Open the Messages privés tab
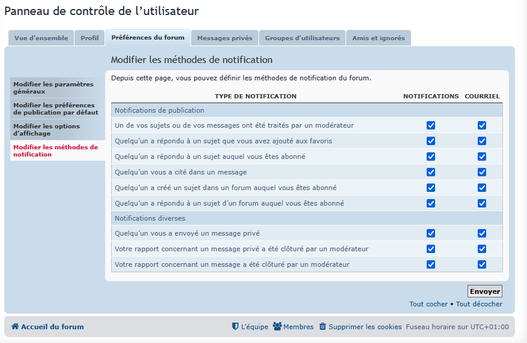527x343 pixels. 225,38
